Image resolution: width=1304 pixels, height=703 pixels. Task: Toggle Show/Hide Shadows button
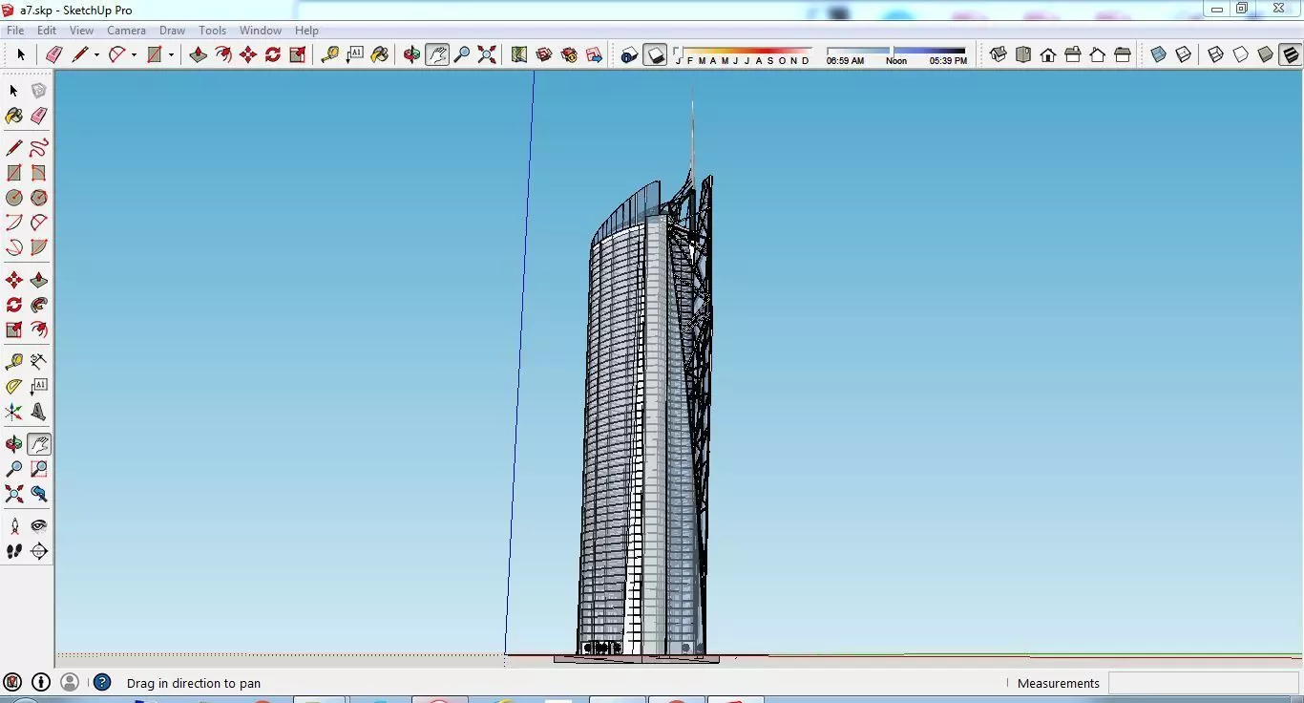point(655,54)
